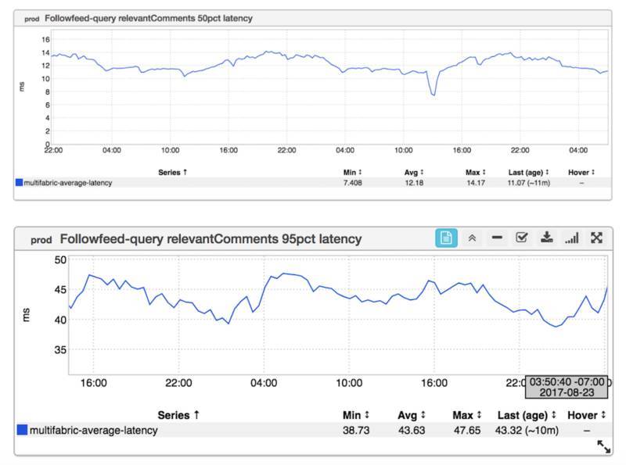Sort by Last (age) in 95pct table
626x465 pixels.
coord(527,415)
